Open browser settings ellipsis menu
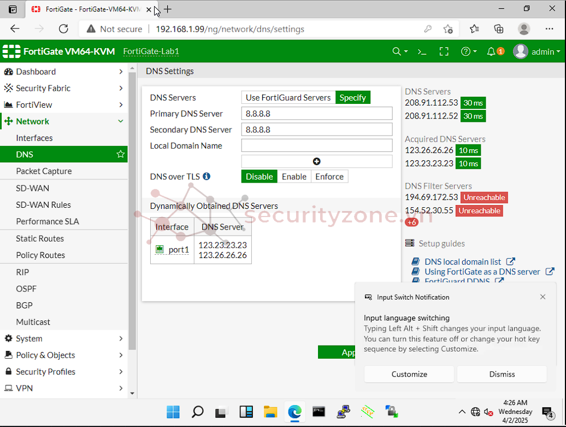Image resolution: width=566 pixels, height=427 pixels. [x=550, y=29]
